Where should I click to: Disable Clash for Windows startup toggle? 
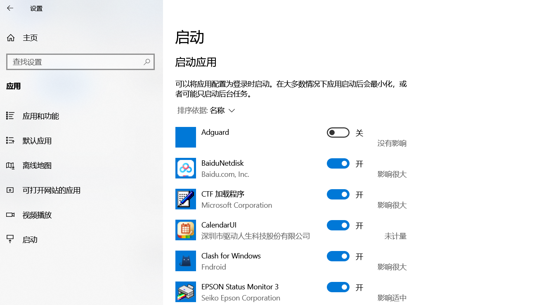click(338, 256)
